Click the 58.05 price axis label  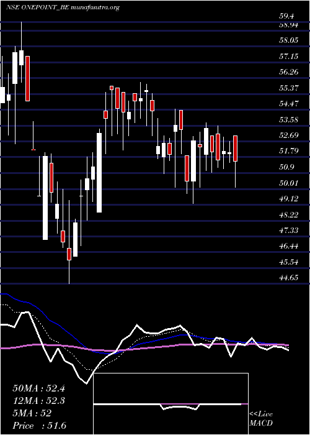coord(289,40)
